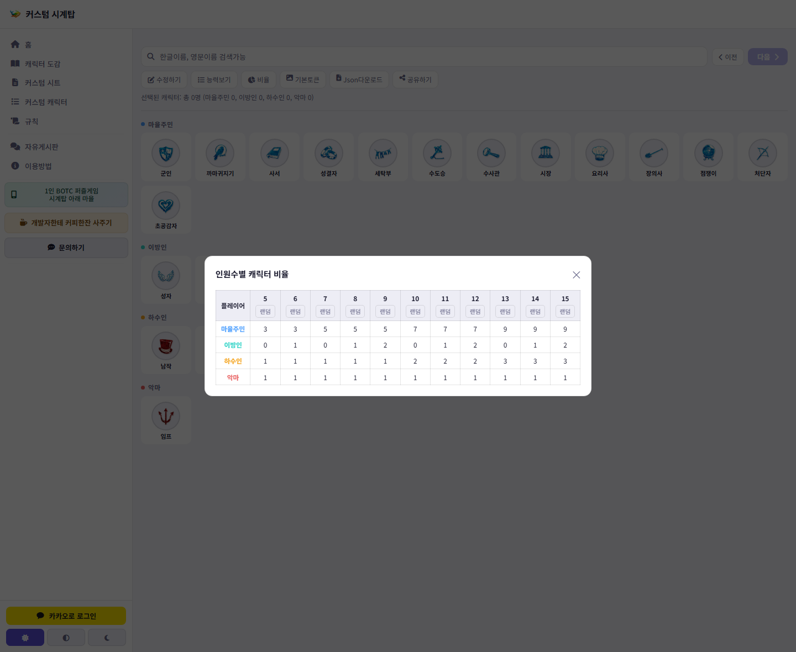Click the 악마 row label in table

(233, 377)
